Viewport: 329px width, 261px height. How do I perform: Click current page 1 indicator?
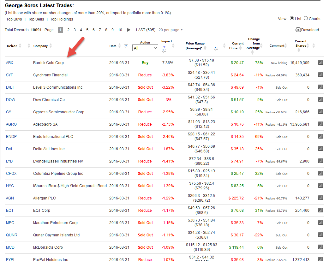click(60, 30)
